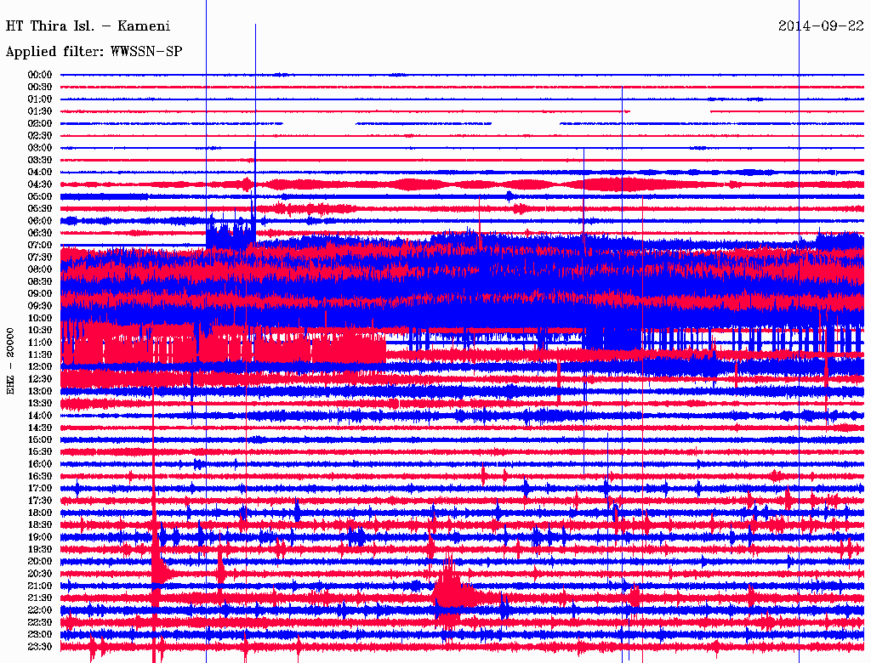The image size is (871, 663).
Task: Select the 02:30 time label
Action: tap(40, 135)
